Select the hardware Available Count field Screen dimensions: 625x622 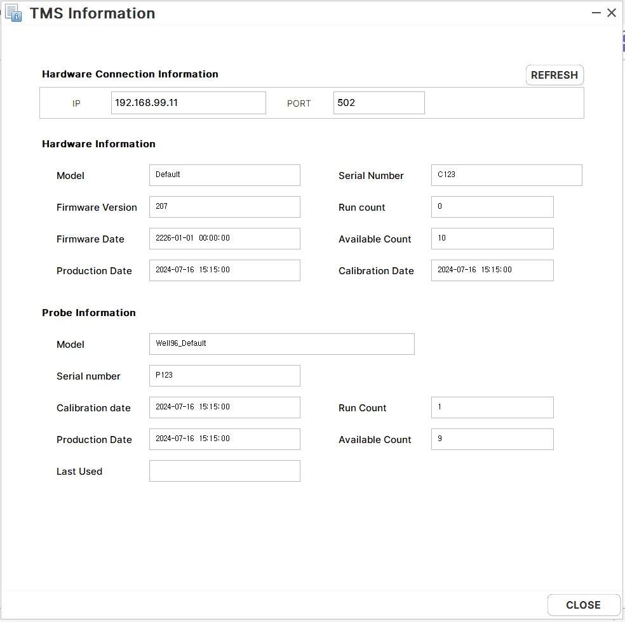[492, 239]
